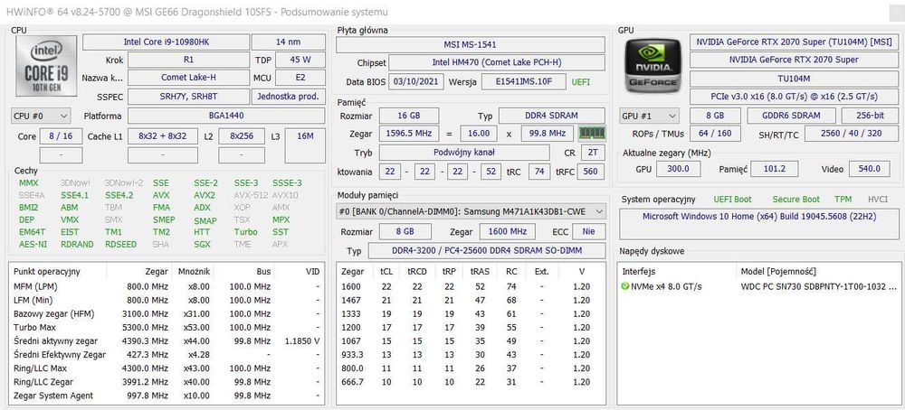Click the Intel HM470 chipset field

click(x=497, y=63)
